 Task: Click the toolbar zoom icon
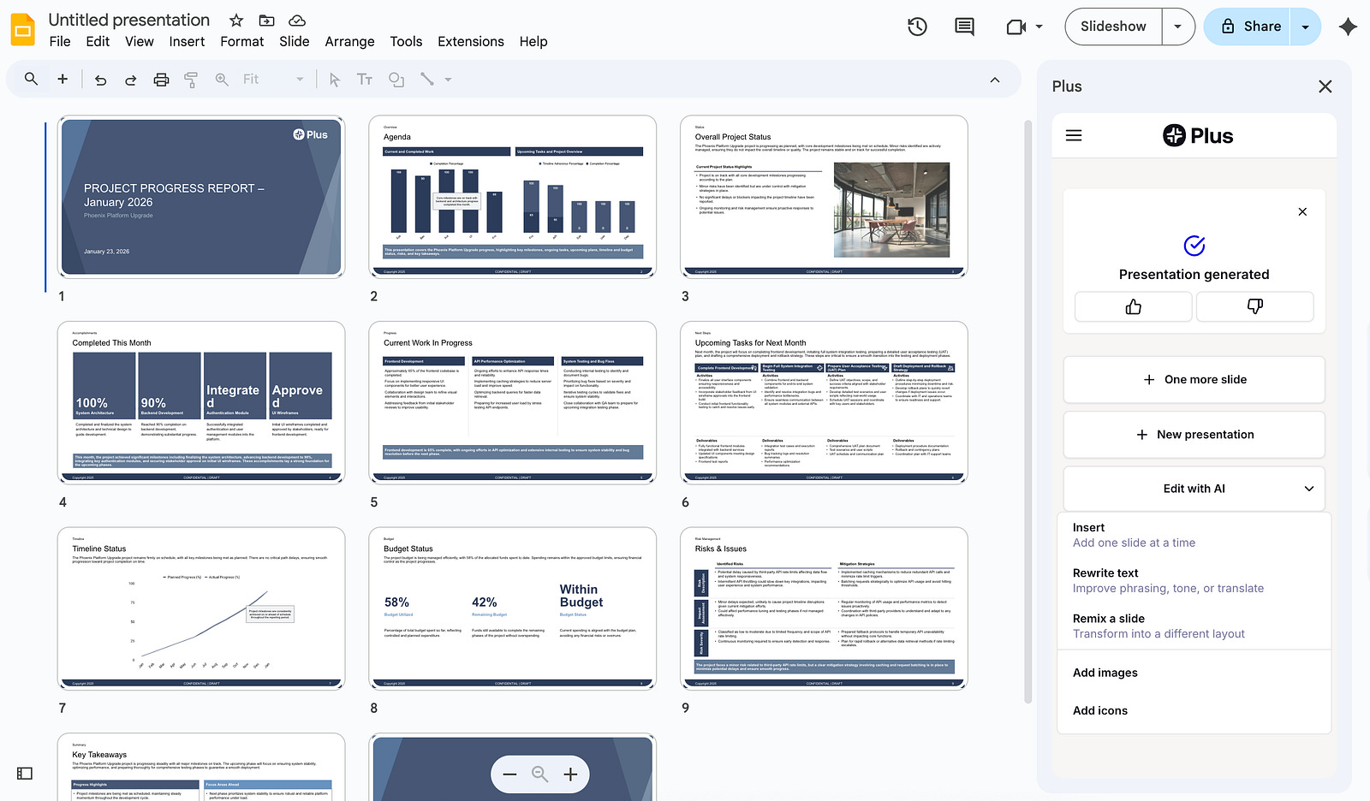pos(222,80)
